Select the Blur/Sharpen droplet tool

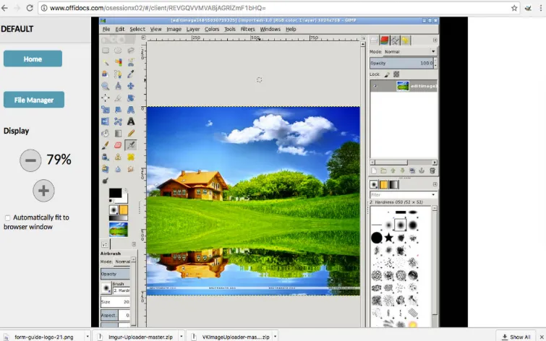click(118, 169)
